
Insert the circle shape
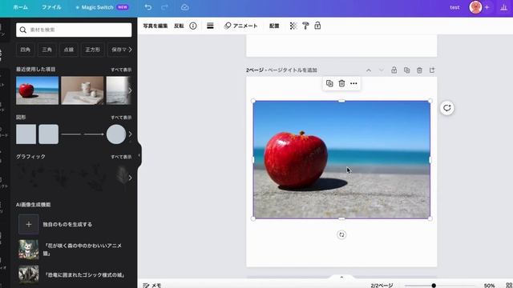(115, 134)
